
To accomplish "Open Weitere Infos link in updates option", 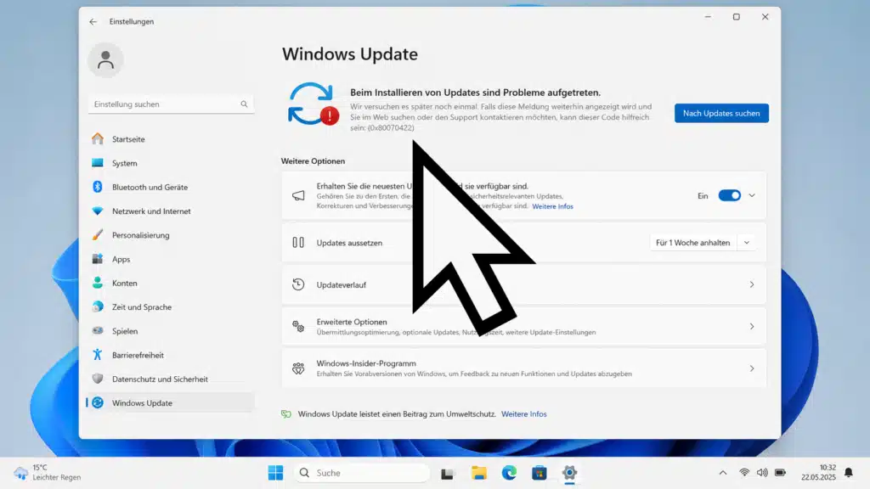I will (x=552, y=206).
